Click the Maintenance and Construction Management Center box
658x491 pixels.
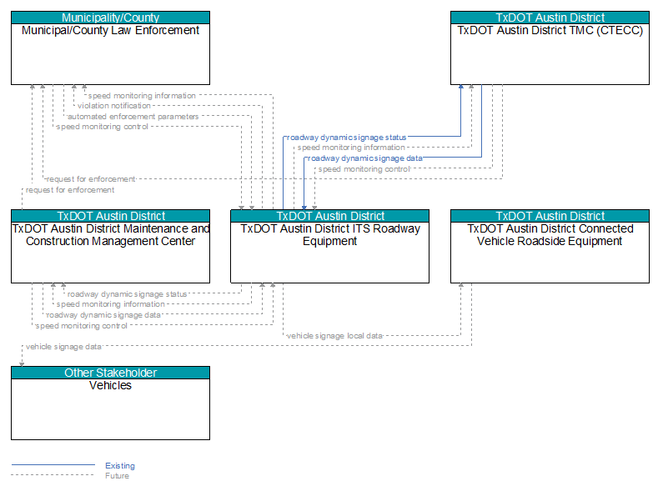click(110, 247)
